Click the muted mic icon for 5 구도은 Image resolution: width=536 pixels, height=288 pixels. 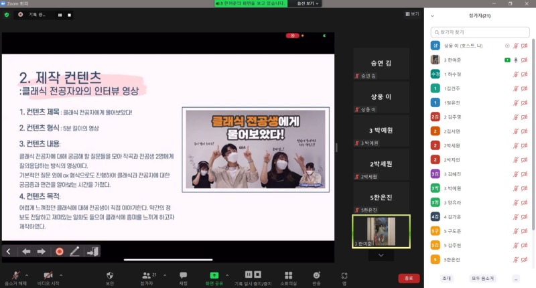[516, 231]
